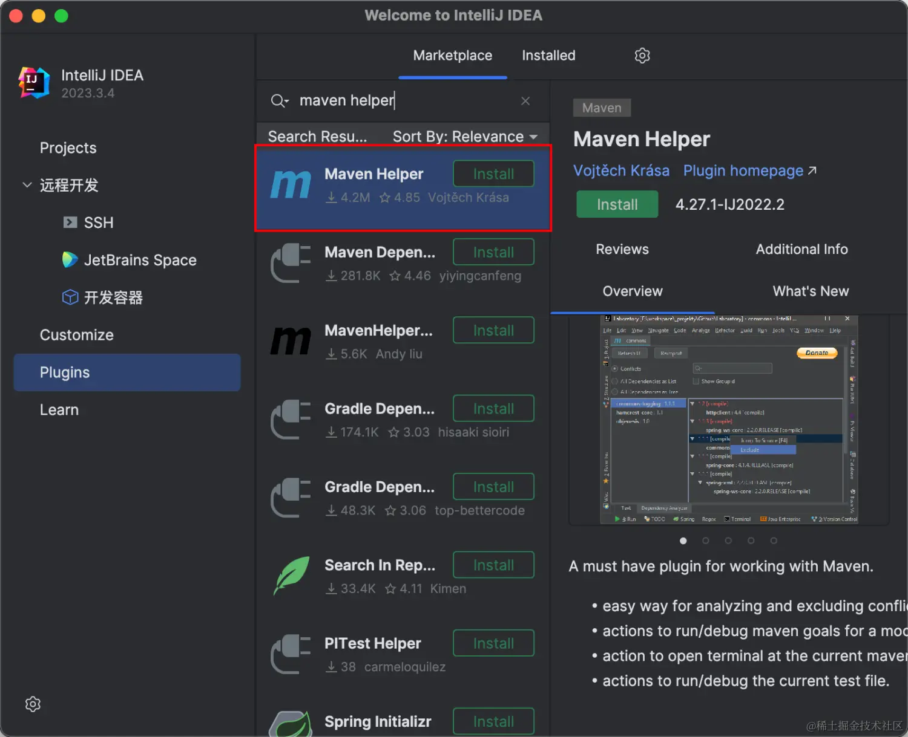Select Learn in the sidebar
This screenshot has height=737, width=908.
[x=59, y=410]
